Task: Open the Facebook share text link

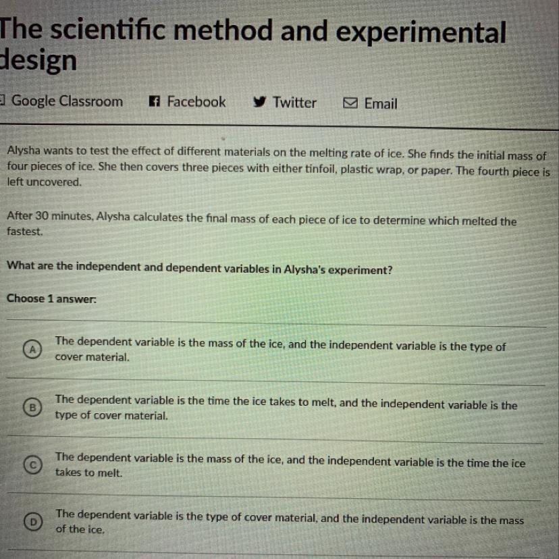Action: tap(196, 102)
